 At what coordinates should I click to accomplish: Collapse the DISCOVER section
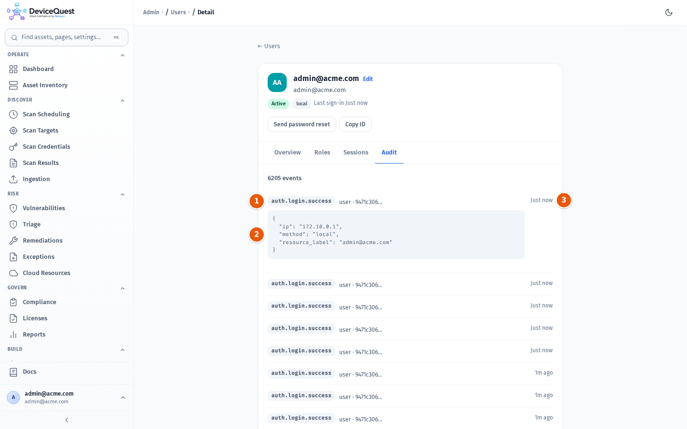(123, 101)
